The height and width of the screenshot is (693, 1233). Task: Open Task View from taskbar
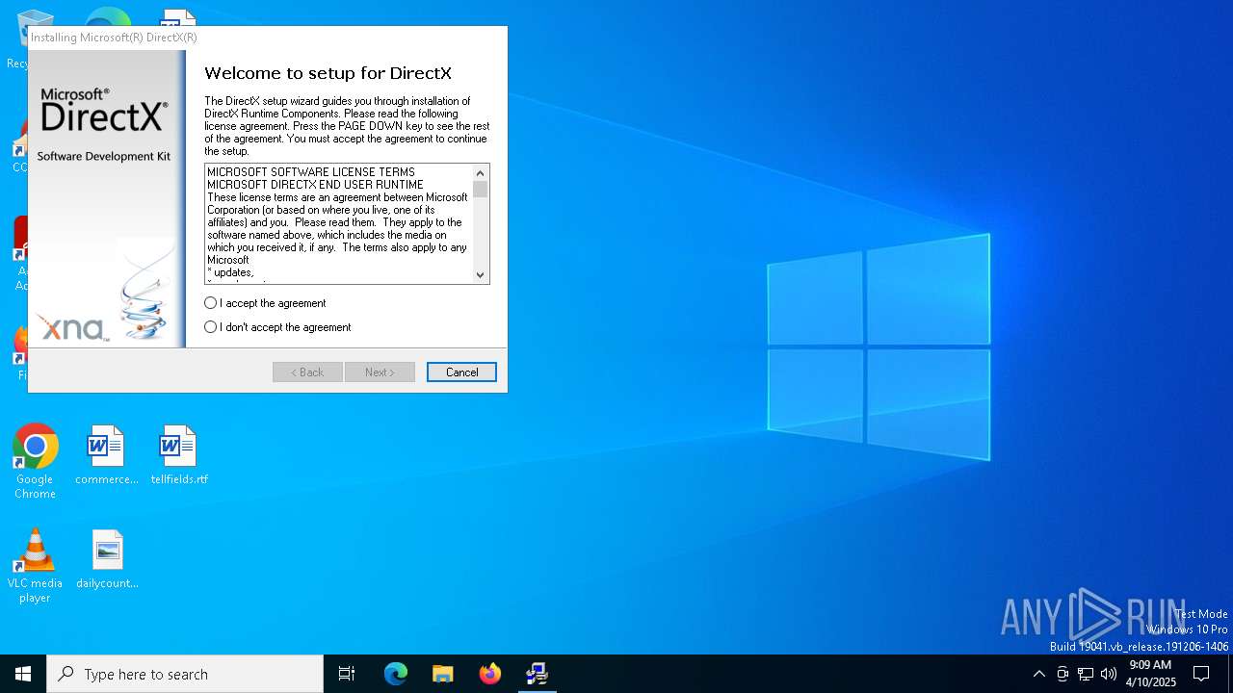coord(347,674)
